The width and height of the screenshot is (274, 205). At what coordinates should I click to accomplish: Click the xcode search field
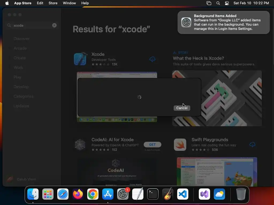pyautogui.click(x=32, y=25)
